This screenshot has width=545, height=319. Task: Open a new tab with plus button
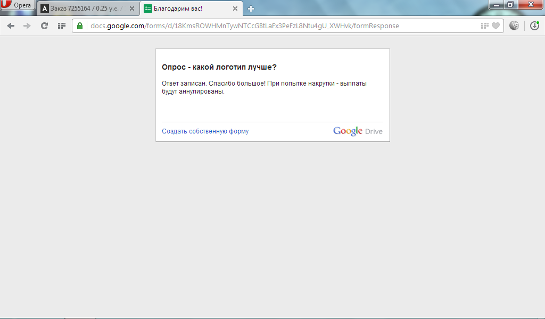[x=251, y=9]
